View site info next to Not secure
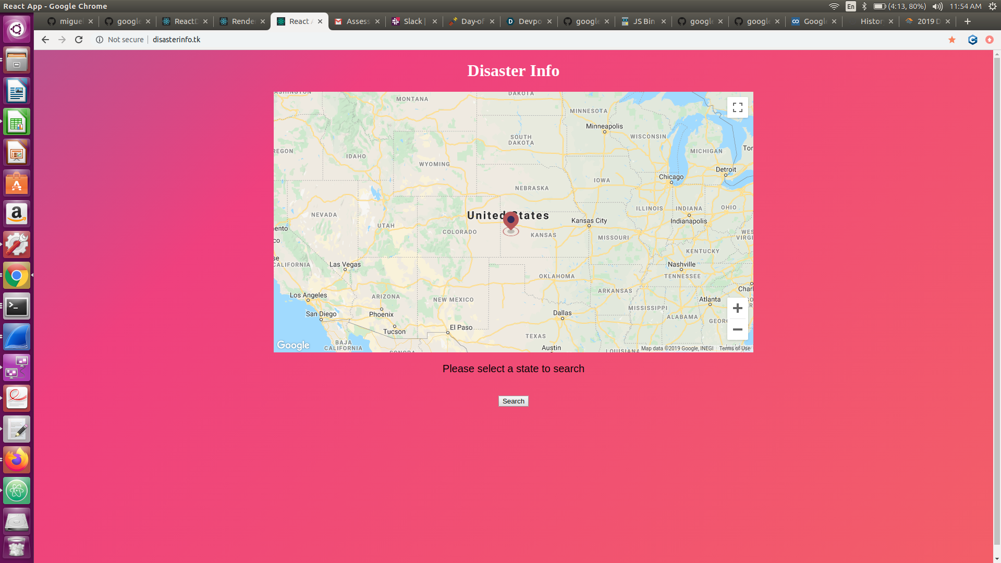The width and height of the screenshot is (1001, 563). tap(100, 40)
